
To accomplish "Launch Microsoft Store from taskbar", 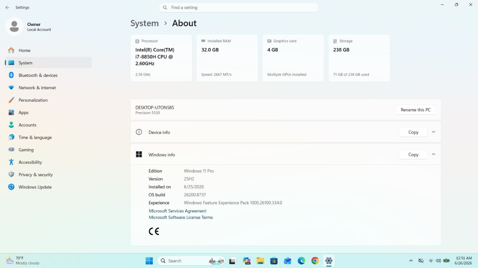I will tap(274, 261).
